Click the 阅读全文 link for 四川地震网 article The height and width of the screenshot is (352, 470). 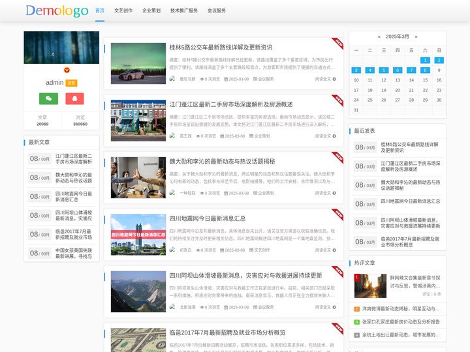325,250
